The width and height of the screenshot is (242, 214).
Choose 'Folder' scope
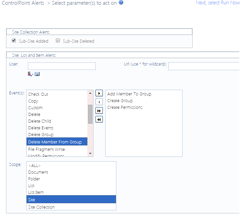[x=71, y=179]
